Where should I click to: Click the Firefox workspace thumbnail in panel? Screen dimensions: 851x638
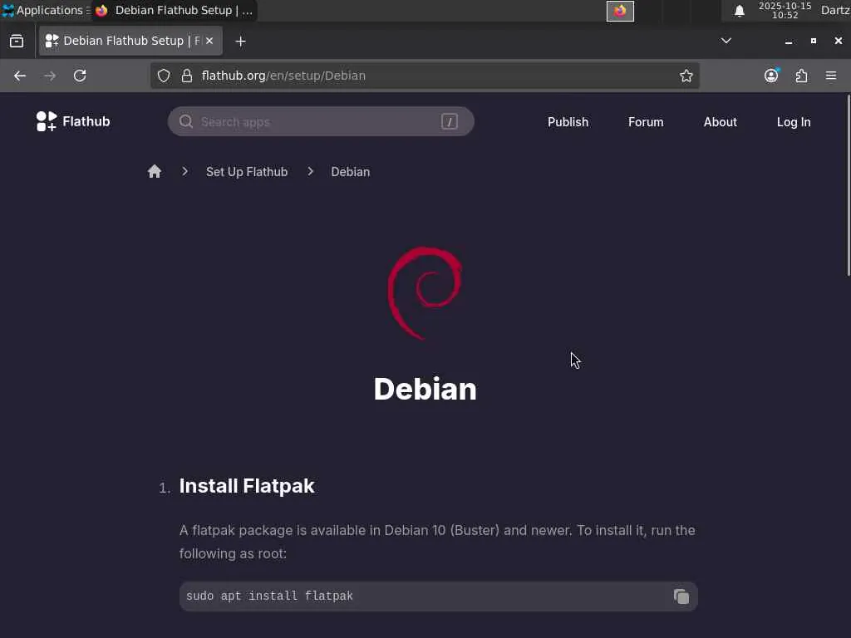[620, 11]
